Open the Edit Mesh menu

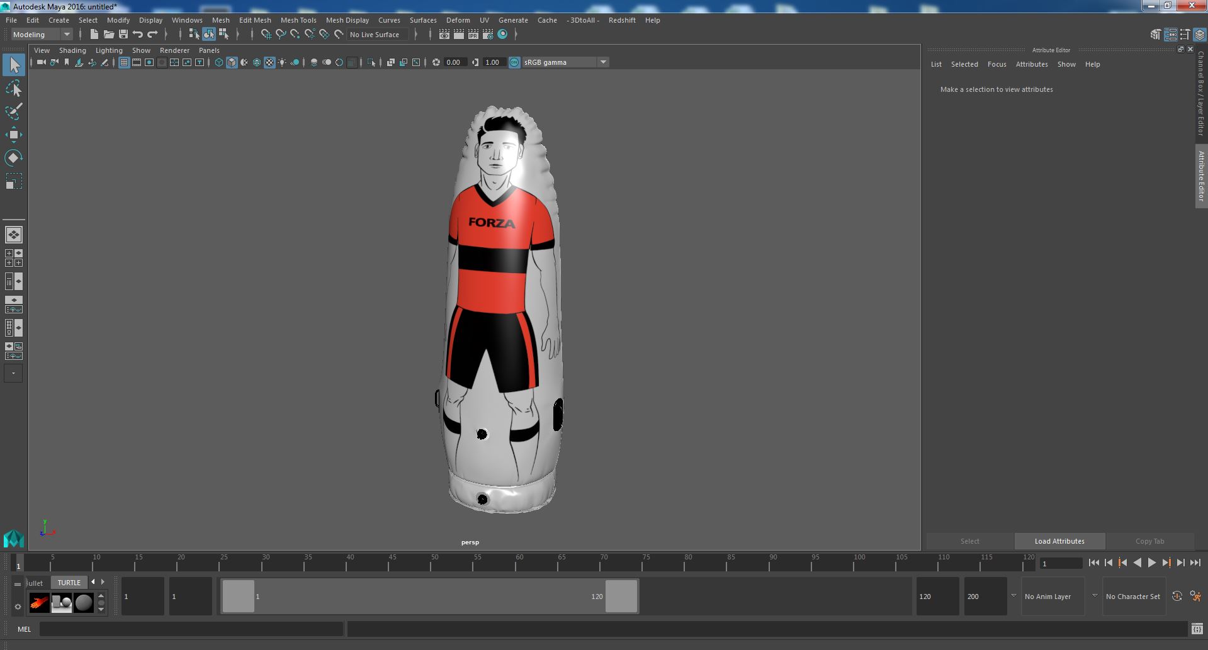[x=255, y=20]
